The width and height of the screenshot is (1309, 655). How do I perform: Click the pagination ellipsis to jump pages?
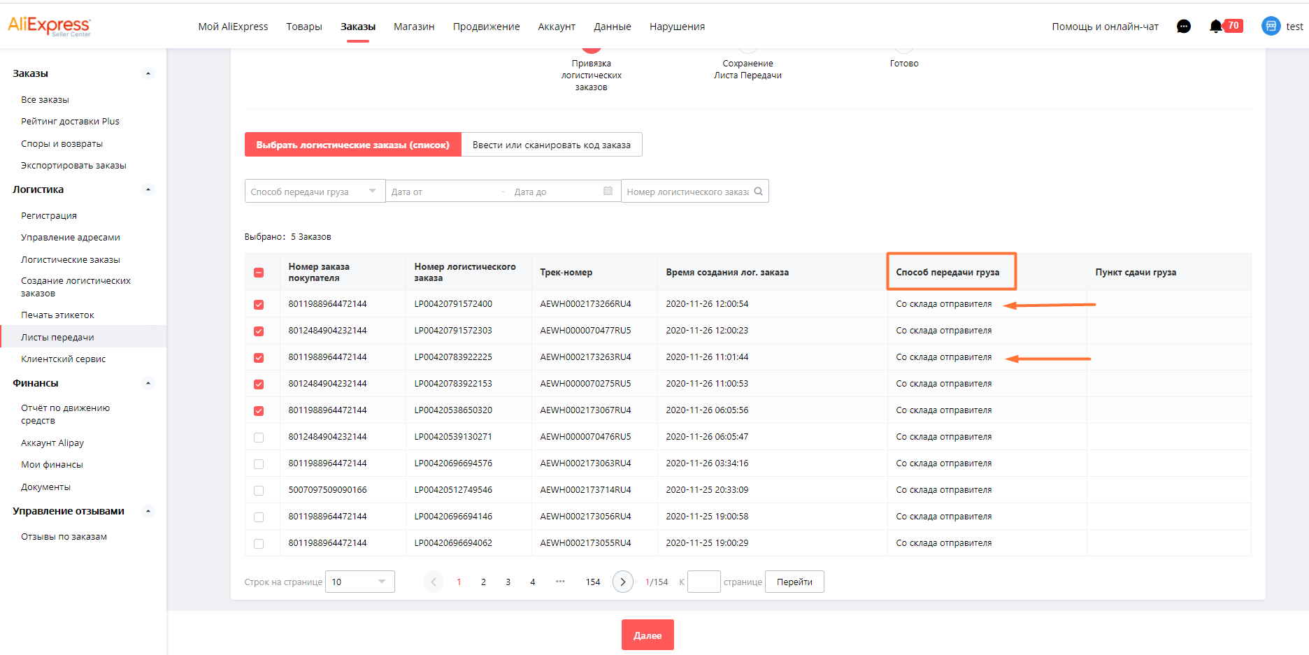tap(560, 581)
